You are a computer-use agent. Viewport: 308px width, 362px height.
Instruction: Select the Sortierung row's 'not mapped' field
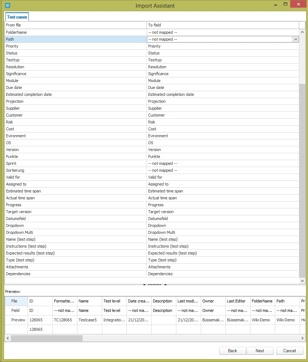223,170
